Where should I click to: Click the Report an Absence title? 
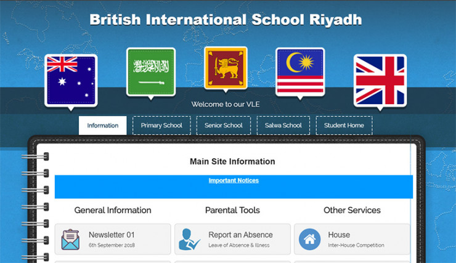coord(240,235)
